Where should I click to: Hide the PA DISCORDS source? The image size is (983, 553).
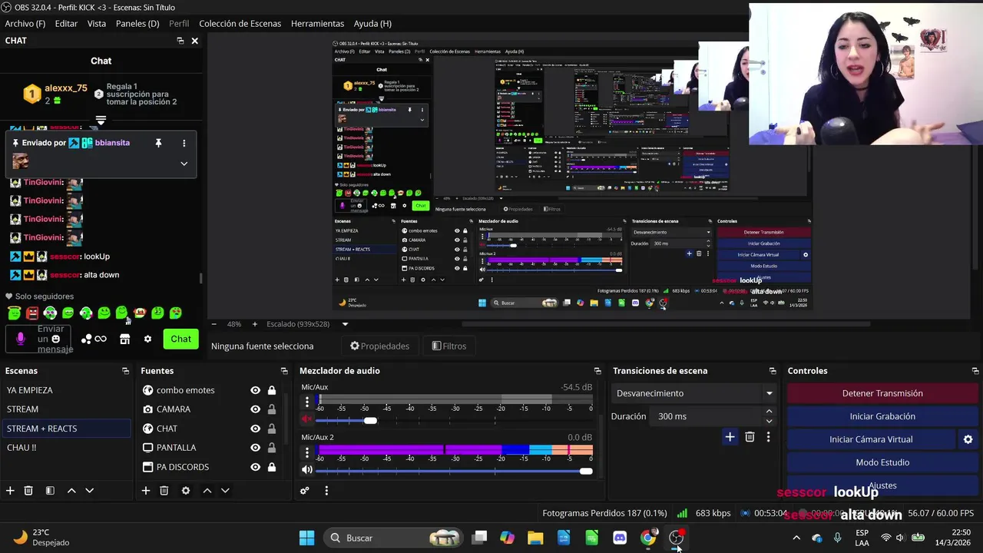tap(255, 467)
